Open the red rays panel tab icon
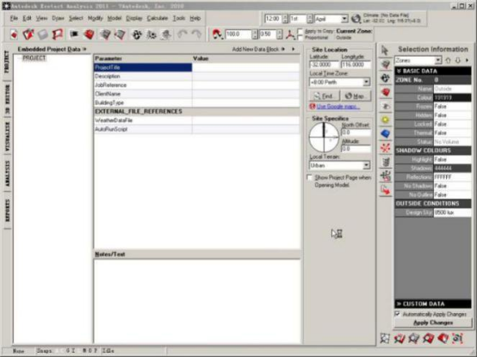 (386, 148)
